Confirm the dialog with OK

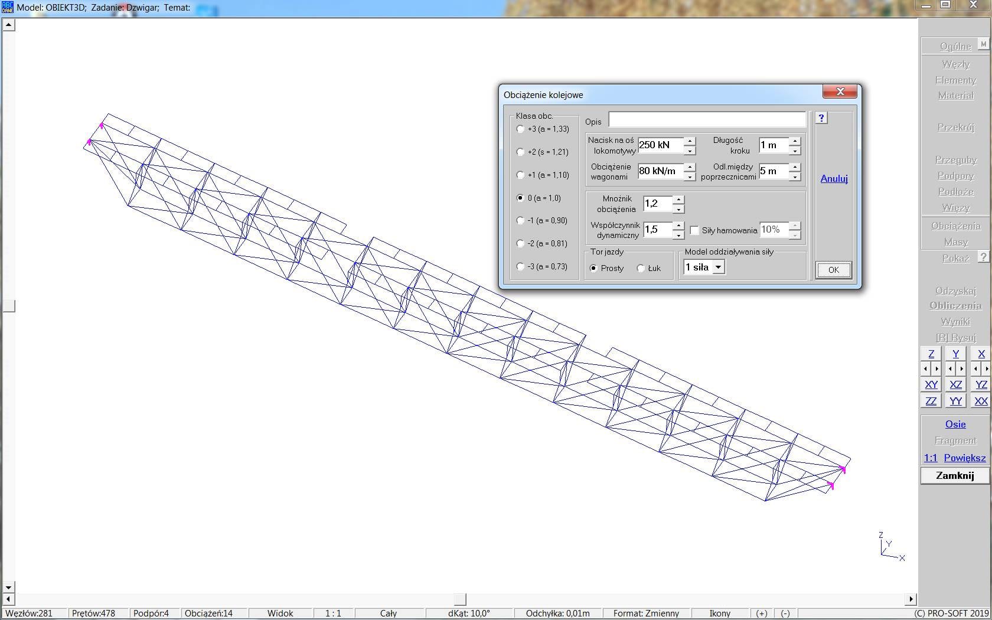(833, 270)
